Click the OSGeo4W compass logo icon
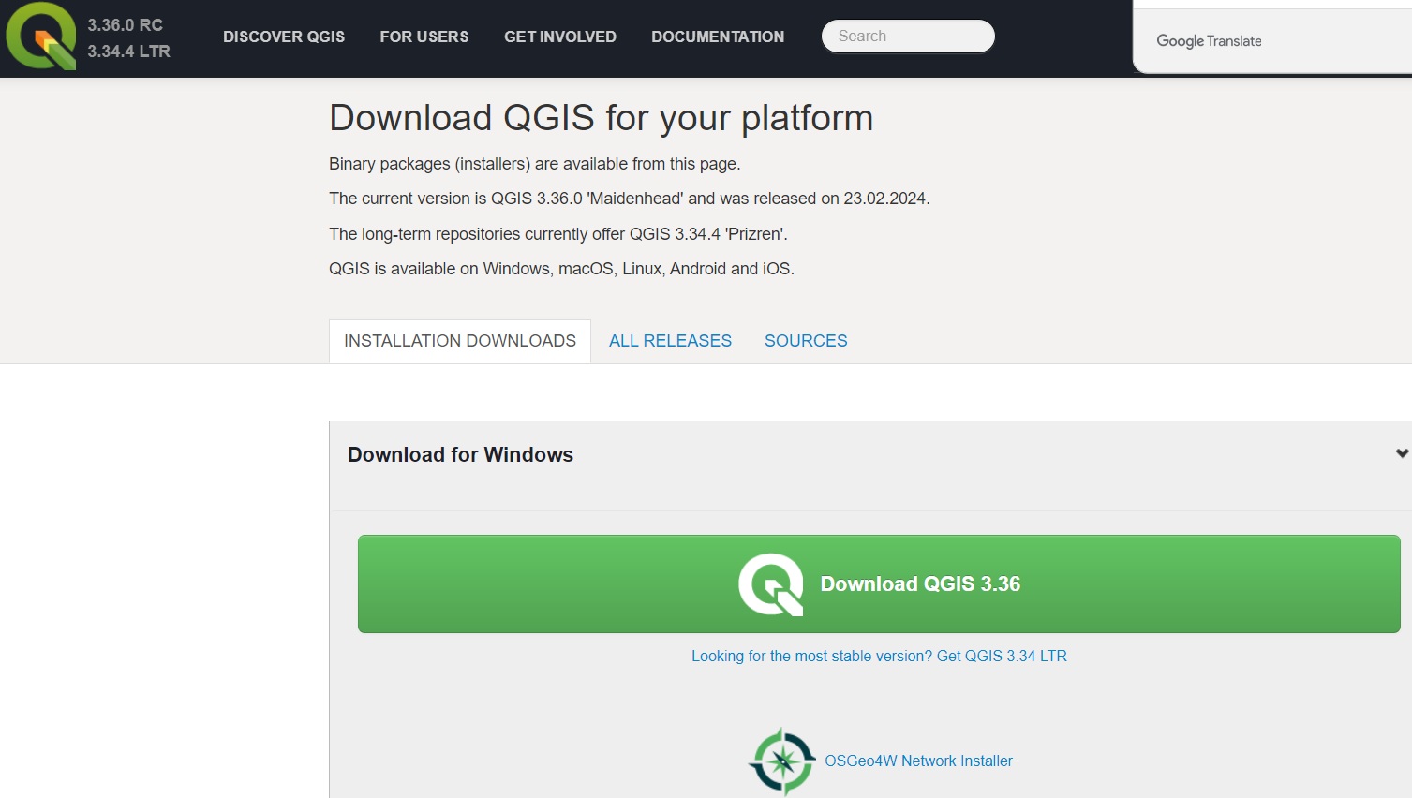Viewport: 1412px width, 798px height. click(782, 761)
